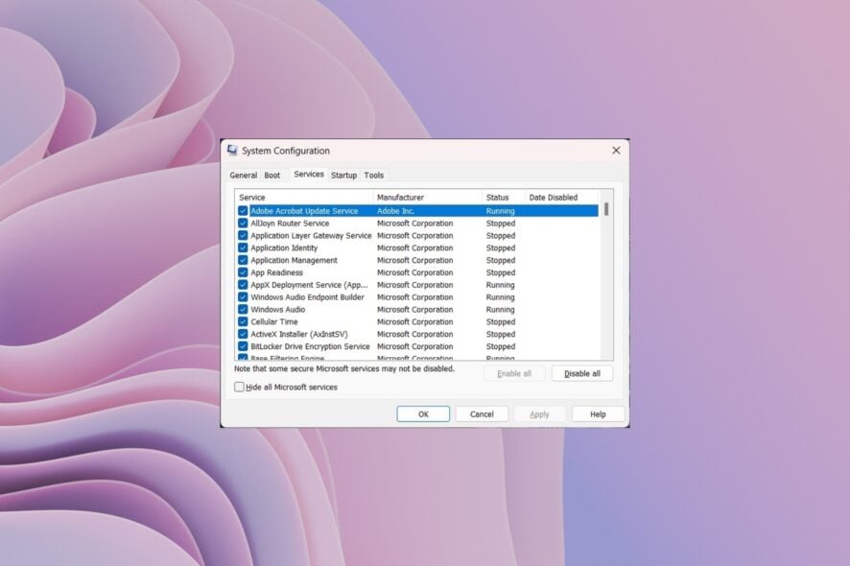Open the Tools tab
The image size is (850, 566).
pyautogui.click(x=373, y=176)
